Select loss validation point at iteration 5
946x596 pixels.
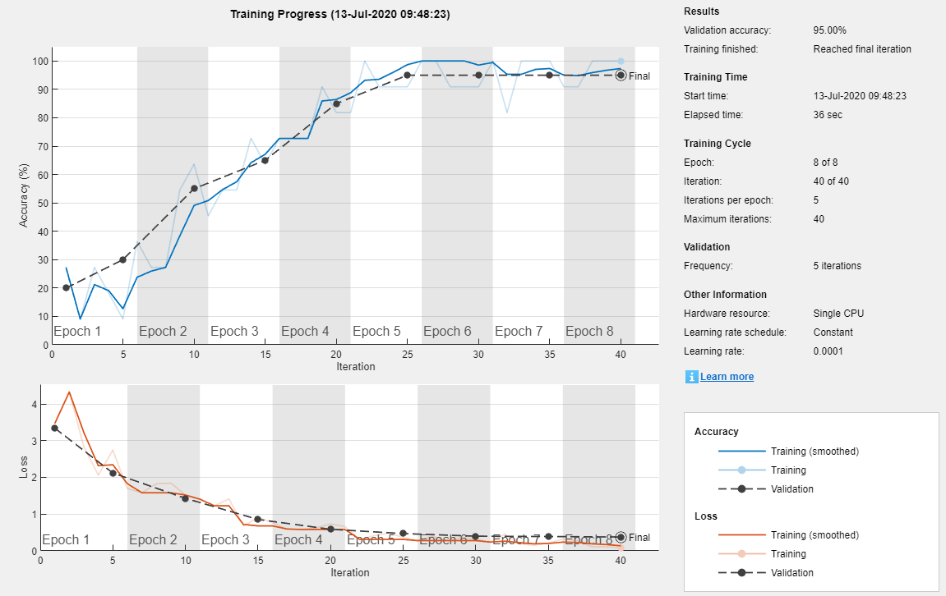coord(113,473)
